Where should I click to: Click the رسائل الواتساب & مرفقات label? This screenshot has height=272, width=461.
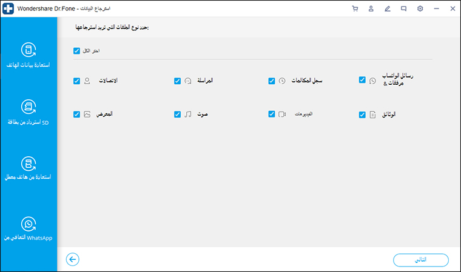pyautogui.click(x=397, y=79)
